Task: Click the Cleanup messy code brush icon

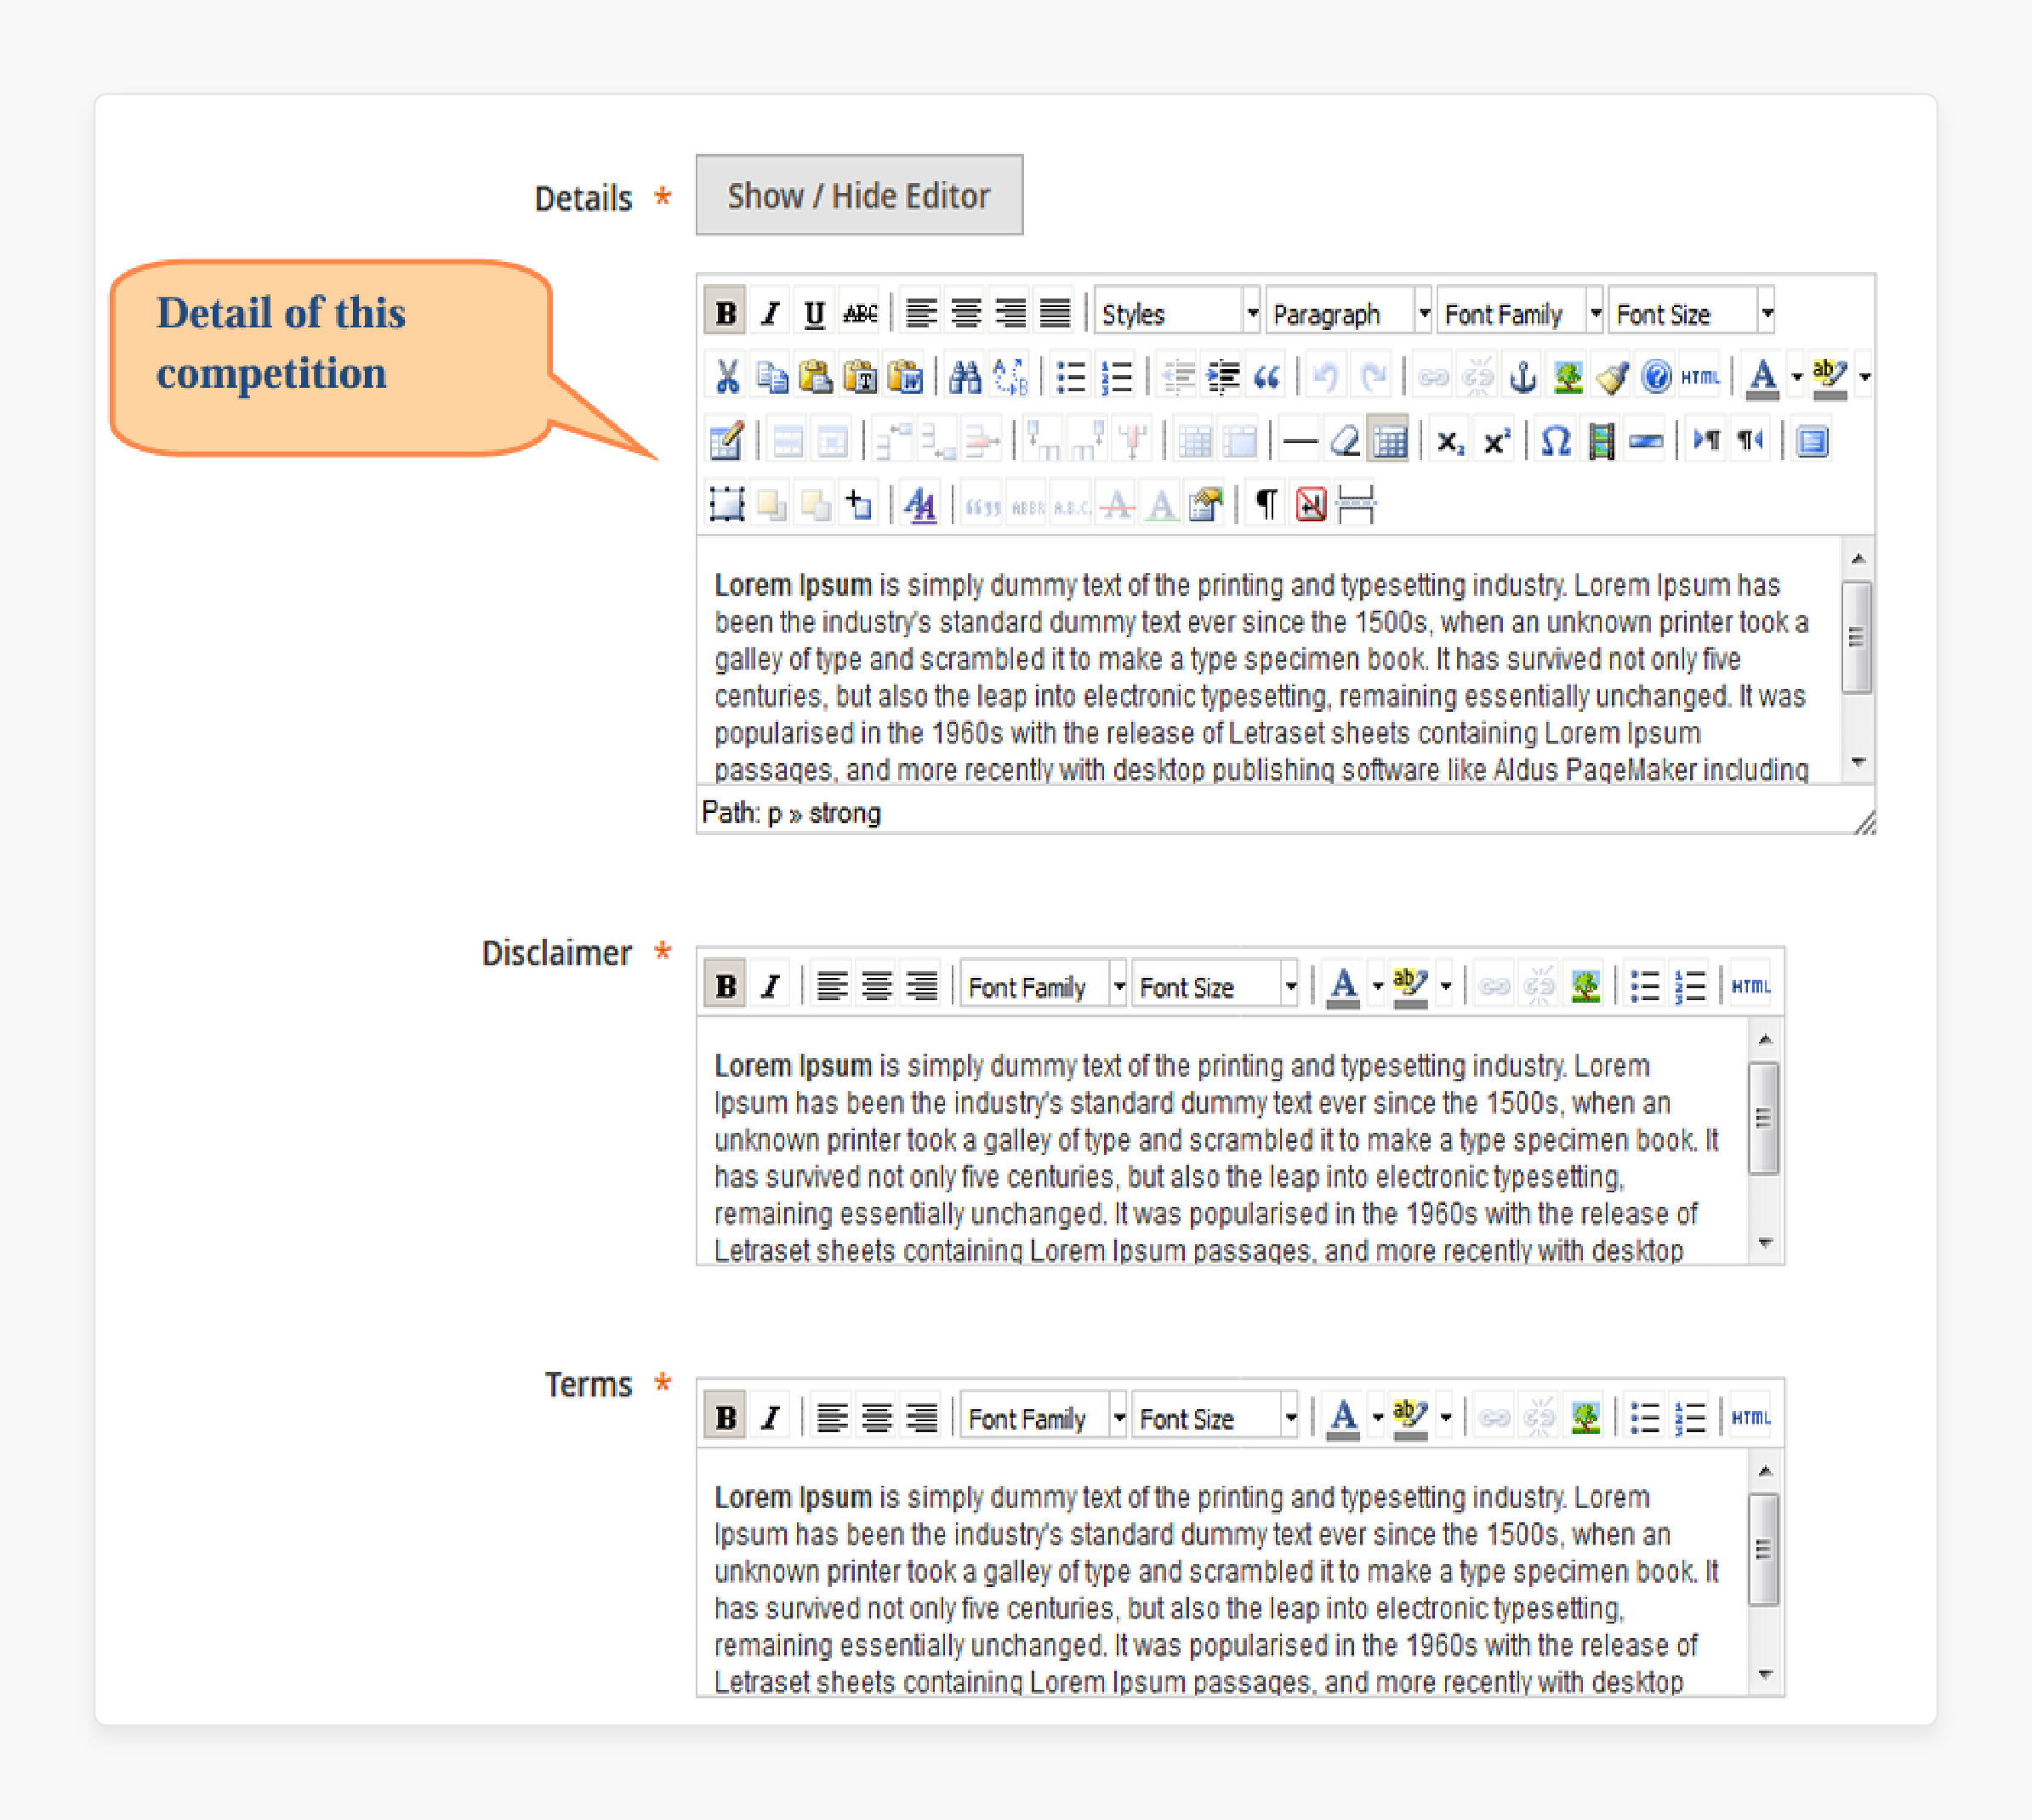Action: click(1612, 377)
